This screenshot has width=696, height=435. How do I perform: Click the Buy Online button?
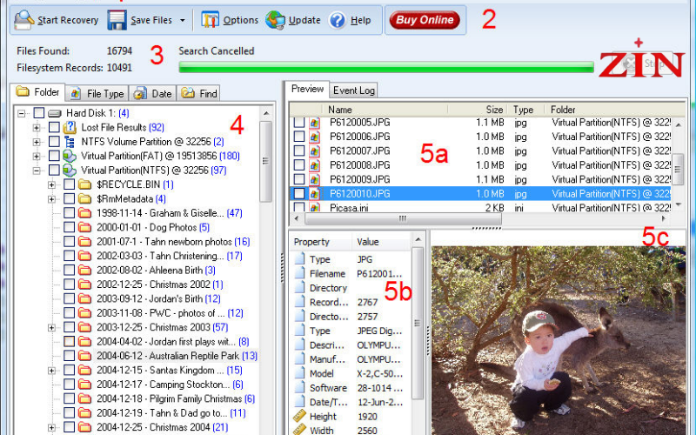(x=425, y=20)
